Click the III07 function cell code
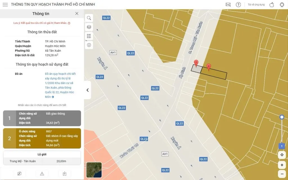The width and height of the screenshot is (288, 180). pos(49,132)
